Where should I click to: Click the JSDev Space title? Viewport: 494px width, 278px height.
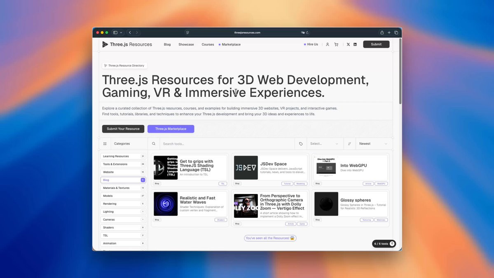click(274, 164)
